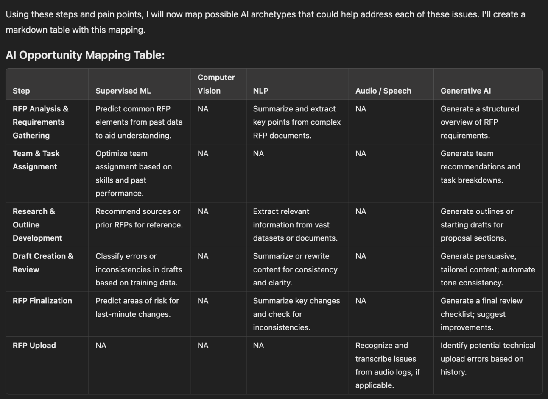Click the 'Optimize team assignment' cell
The height and width of the screenshot is (399, 548).
point(133,173)
